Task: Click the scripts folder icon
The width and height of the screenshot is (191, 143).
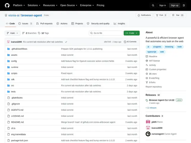Action: pyautogui.click(x=8, y=73)
